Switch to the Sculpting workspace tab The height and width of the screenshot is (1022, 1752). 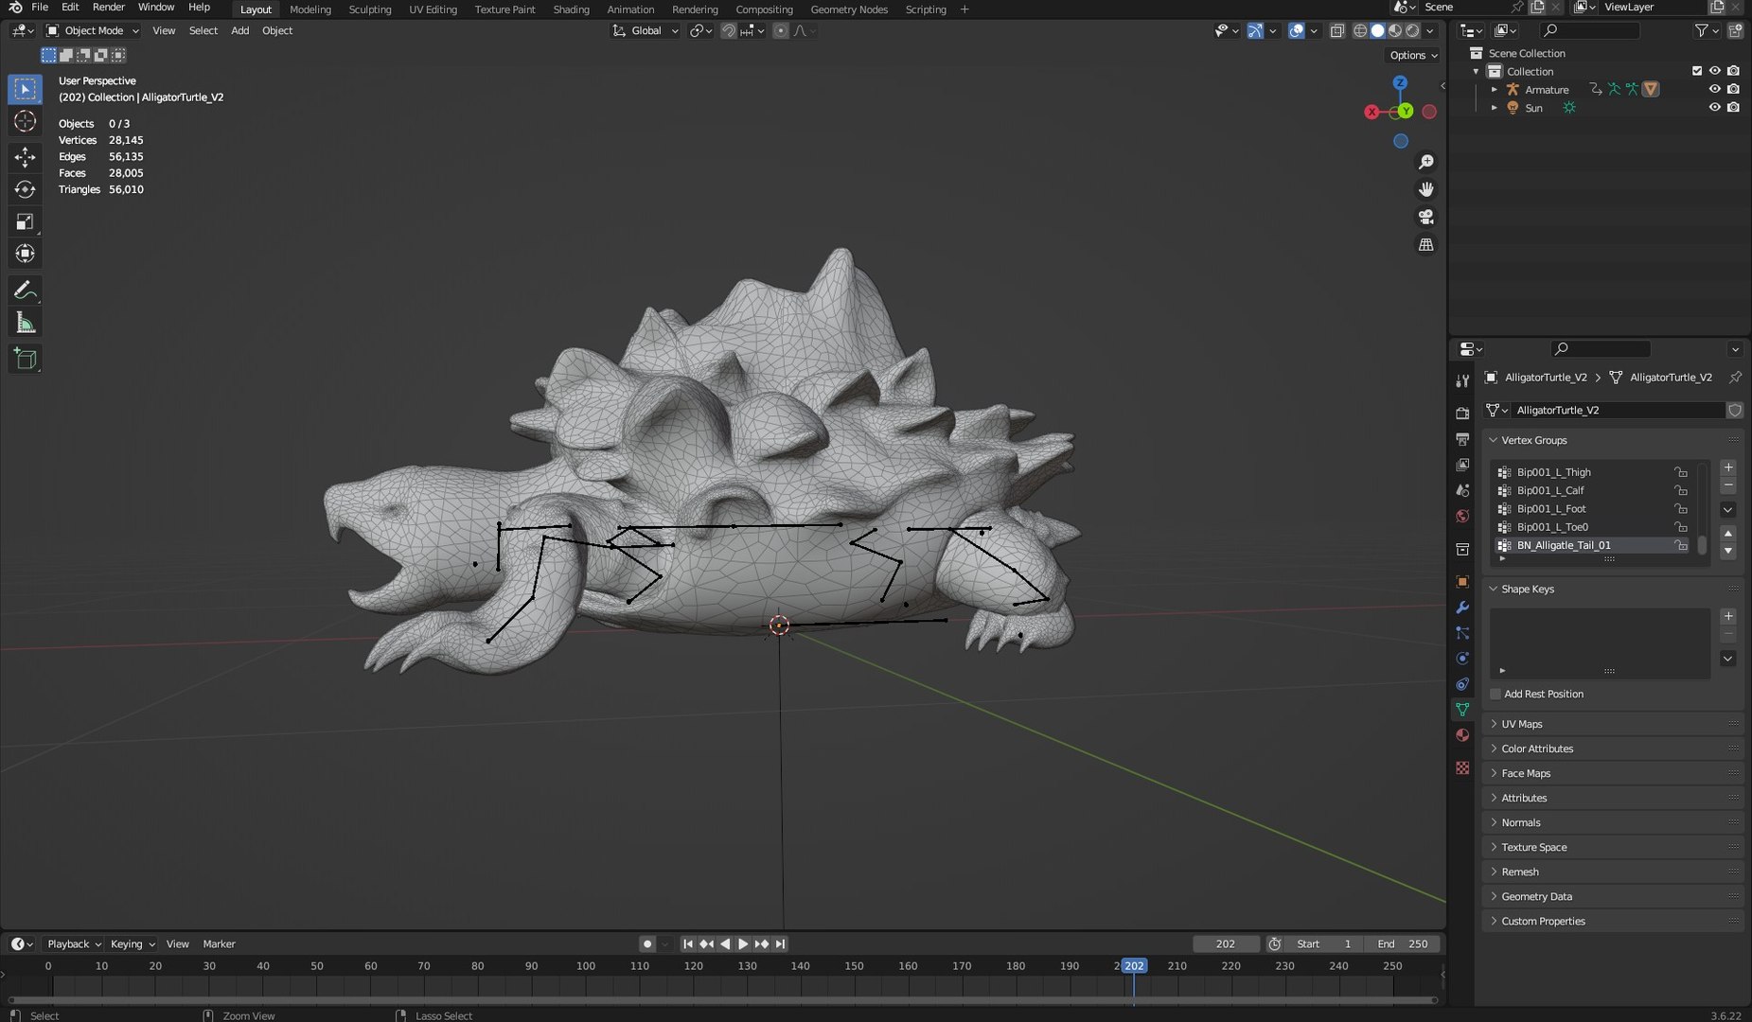coord(370,9)
